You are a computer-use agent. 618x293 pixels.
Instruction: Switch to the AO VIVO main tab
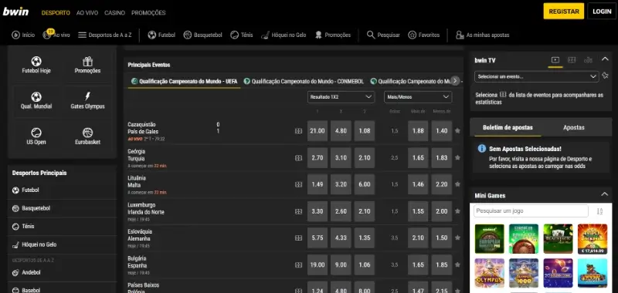tap(87, 12)
